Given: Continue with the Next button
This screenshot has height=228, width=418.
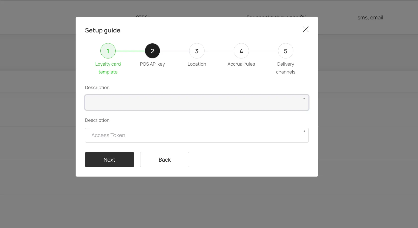Looking at the screenshot, I should coord(110,160).
